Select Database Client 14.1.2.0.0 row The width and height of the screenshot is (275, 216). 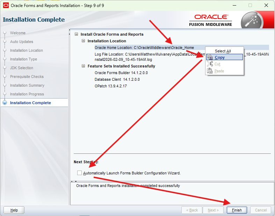117,79
